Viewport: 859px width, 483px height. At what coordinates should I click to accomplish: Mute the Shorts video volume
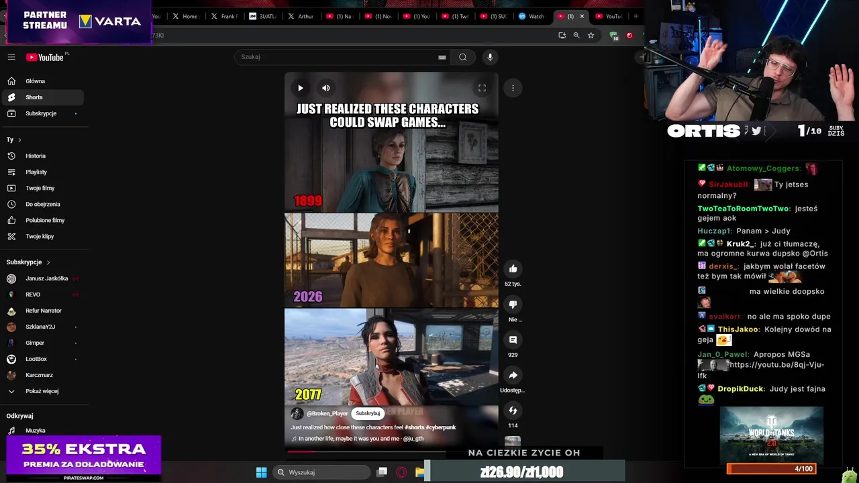pyautogui.click(x=325, y=88)
